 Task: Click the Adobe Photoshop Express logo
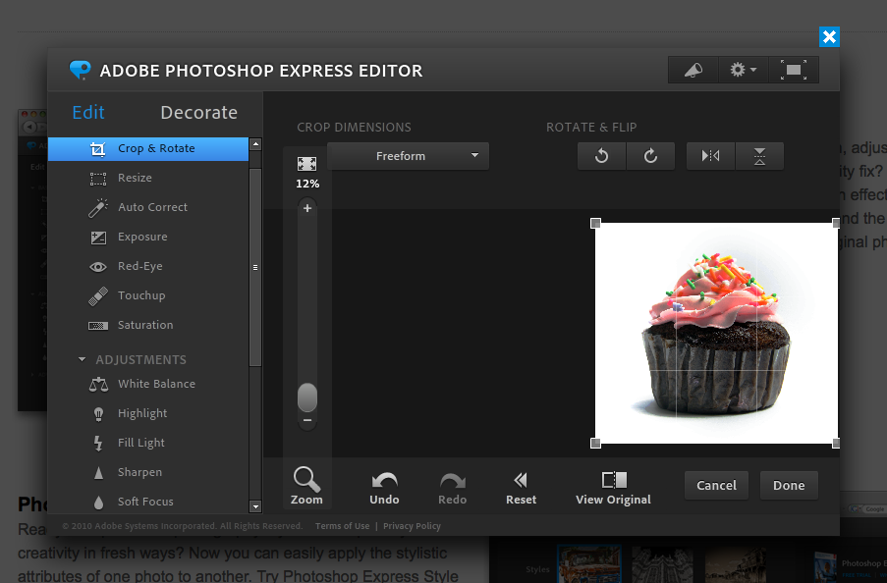pyautogui.click(x=80, y=70)
